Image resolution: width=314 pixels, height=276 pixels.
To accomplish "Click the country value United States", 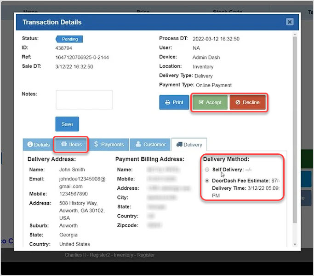I will (x=74, y=244).
